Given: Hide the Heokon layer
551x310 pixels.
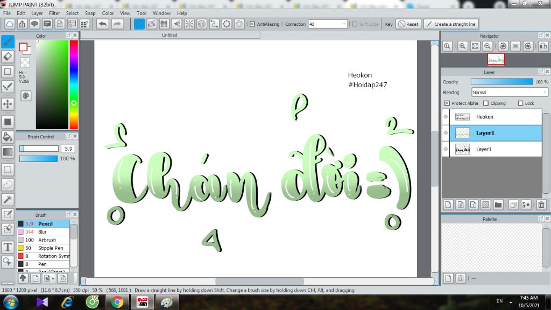Looking at the screenshot, I should [x=446, y=117].
